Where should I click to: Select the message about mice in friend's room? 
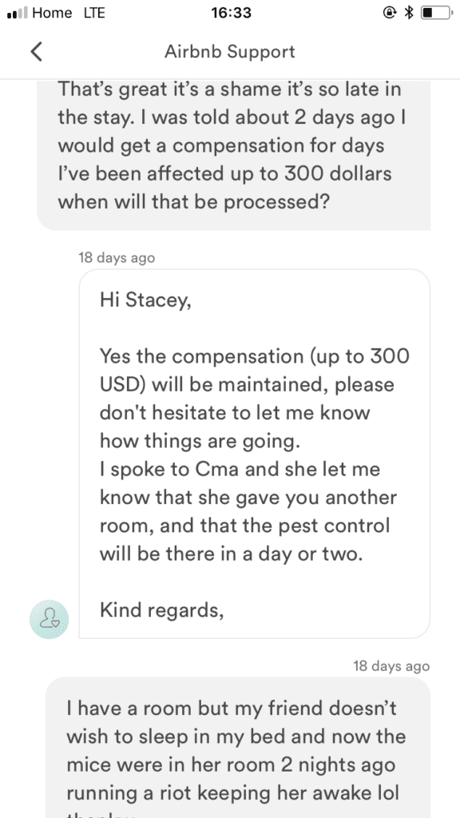click(238, 748)
